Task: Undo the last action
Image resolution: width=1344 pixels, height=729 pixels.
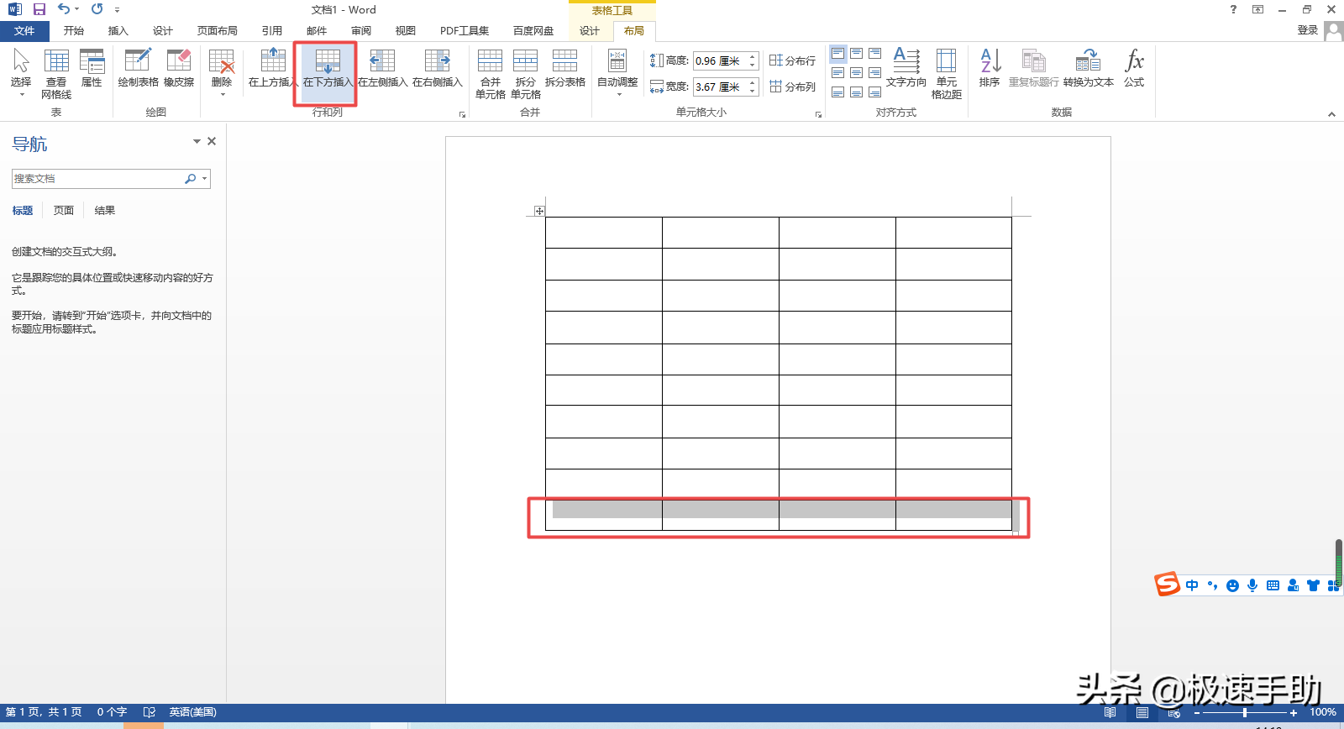Action: tap(64, 9)
